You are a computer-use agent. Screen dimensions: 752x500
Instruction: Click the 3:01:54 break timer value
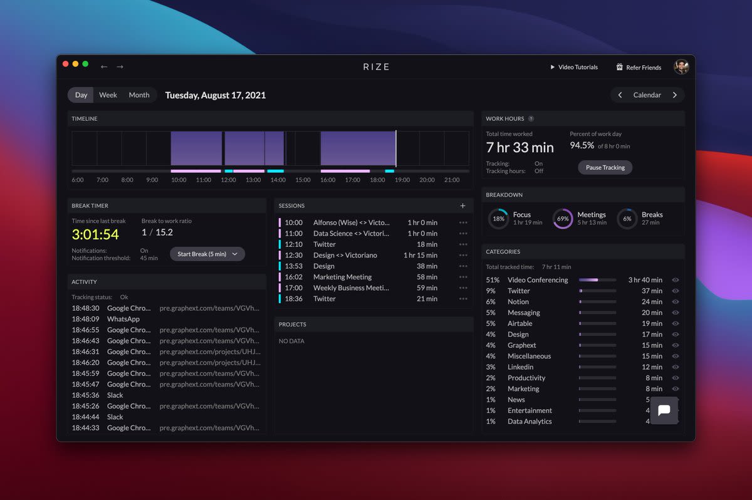coord(95,234)
